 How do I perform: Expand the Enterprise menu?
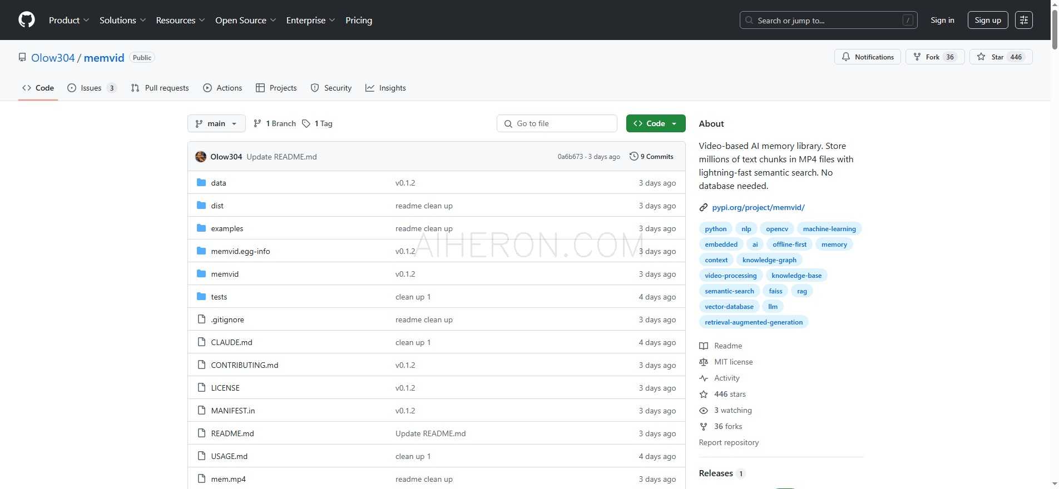(x=310, y=20)
